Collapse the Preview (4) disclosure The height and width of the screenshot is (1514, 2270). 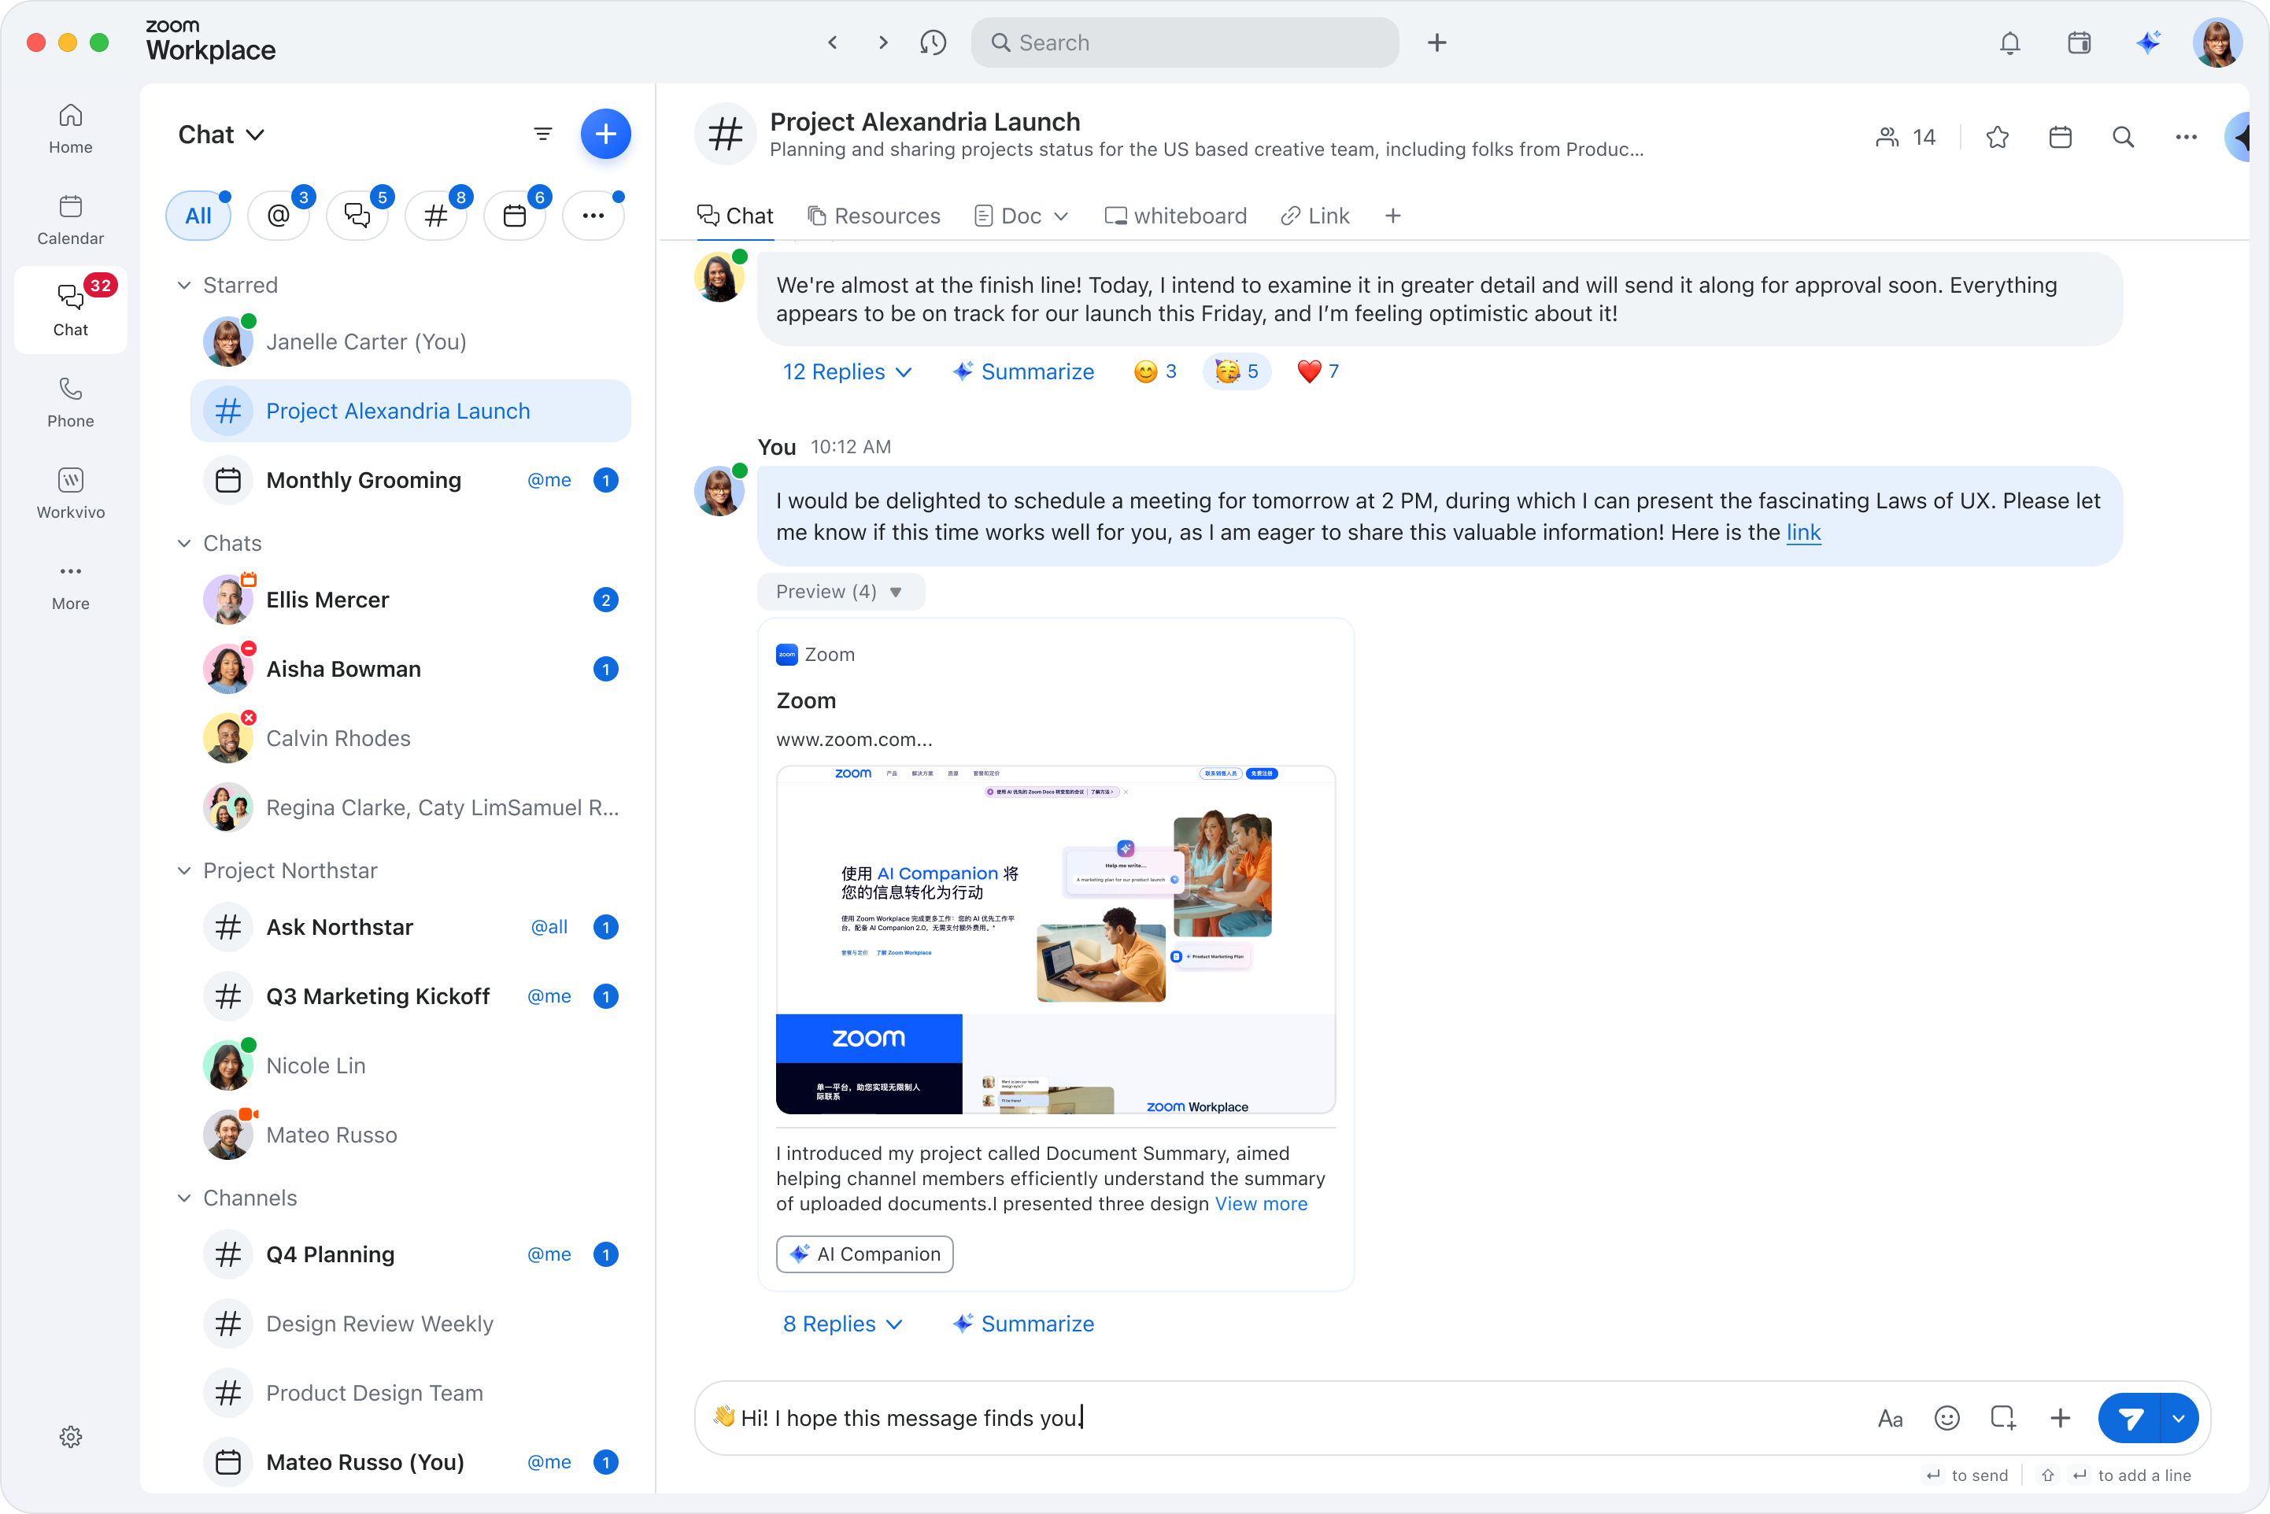839,592
